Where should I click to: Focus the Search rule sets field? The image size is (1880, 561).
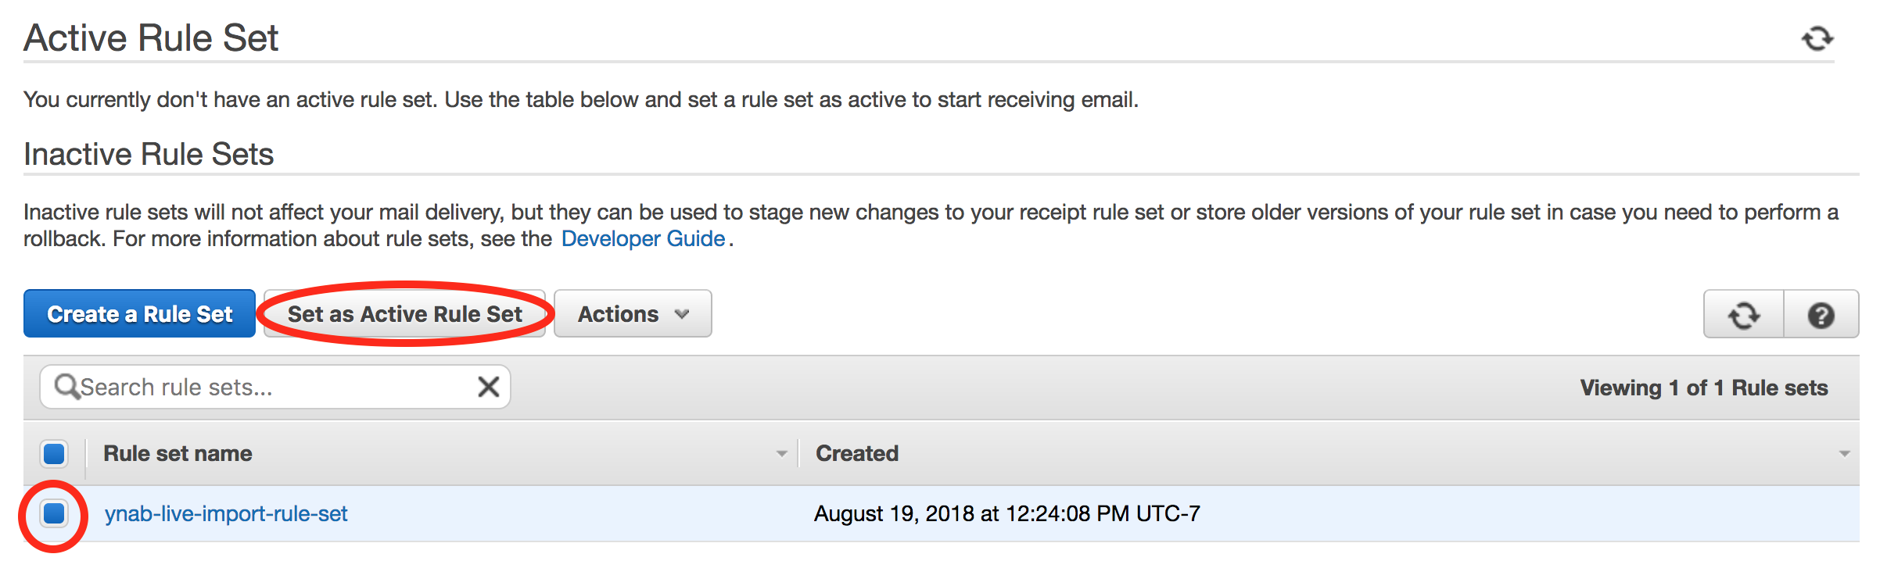click(x=275, y=387)
